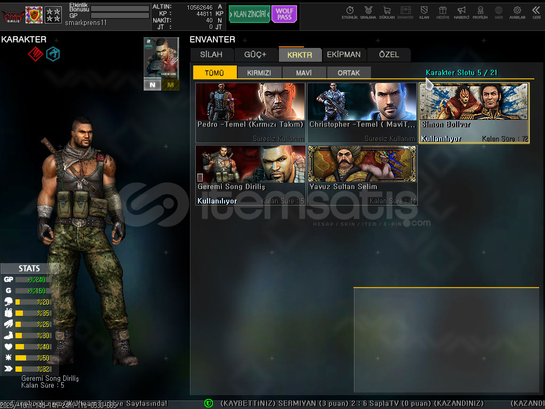Go back with the Geri arrows
The height and width of the screenshot is (409, 545).
(536, 12)
